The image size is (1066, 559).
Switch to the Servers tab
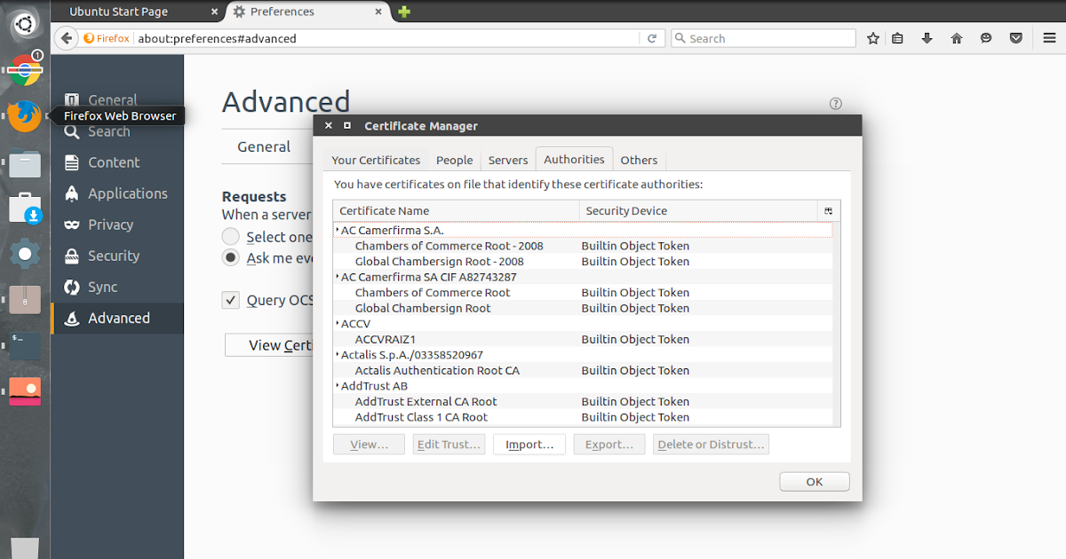507,160
